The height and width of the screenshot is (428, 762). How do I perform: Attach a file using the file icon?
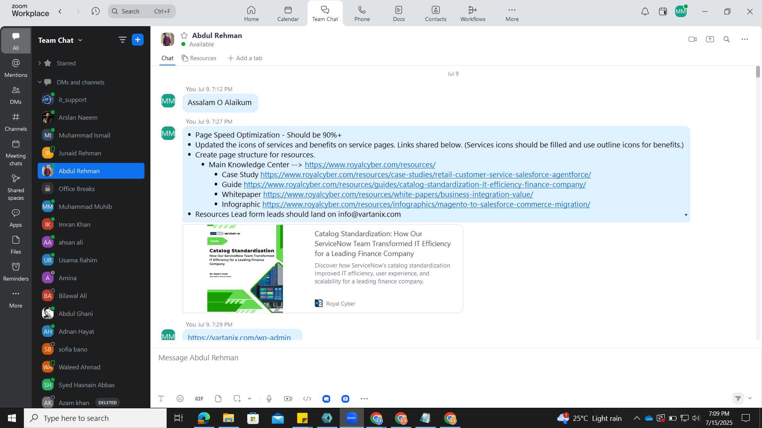pyautogui.click(x=218, y=399)
